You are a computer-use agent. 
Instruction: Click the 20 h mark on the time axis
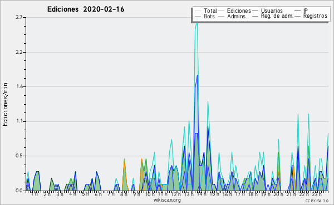pos(278,194)
